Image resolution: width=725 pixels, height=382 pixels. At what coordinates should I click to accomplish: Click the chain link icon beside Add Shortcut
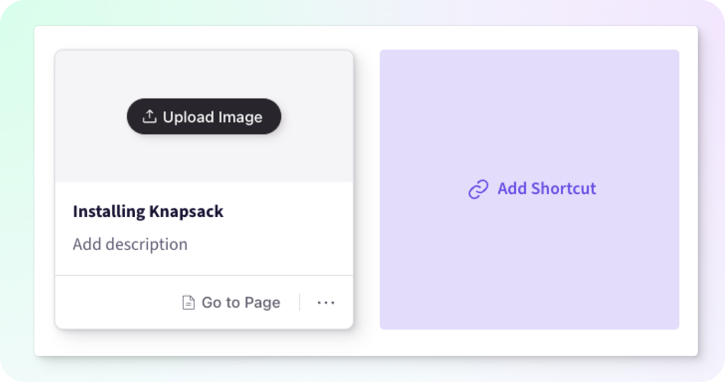pyautogui.click(x=478, y=189)
